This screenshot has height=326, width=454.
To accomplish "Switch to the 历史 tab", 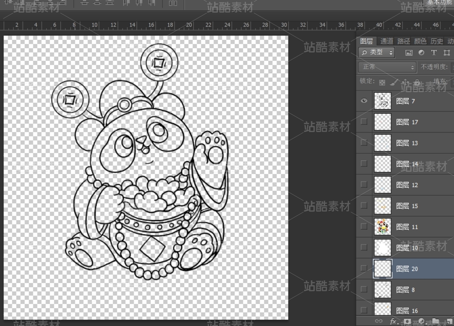I will 437,41.
